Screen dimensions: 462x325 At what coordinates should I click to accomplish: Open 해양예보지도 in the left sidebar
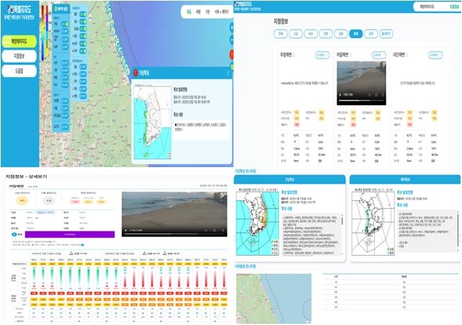click(19, 41)
